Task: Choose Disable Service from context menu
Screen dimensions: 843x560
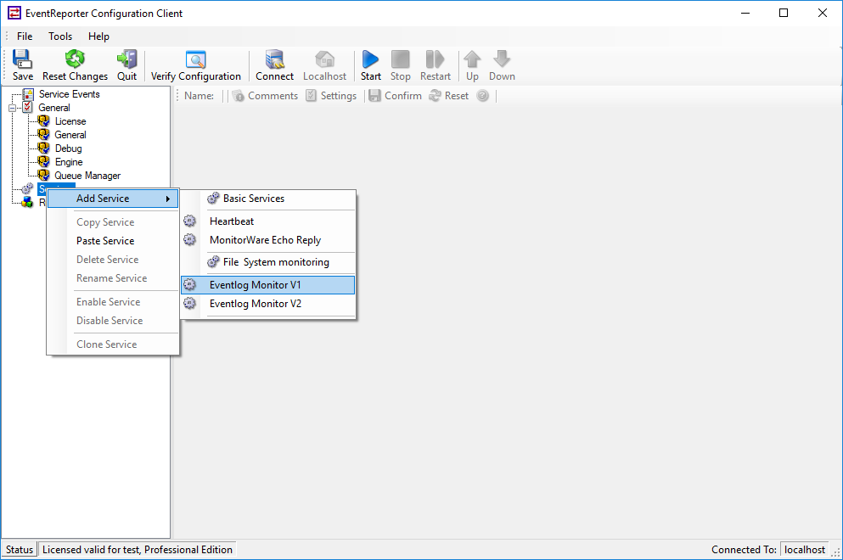Action: (x=113, y=321)
